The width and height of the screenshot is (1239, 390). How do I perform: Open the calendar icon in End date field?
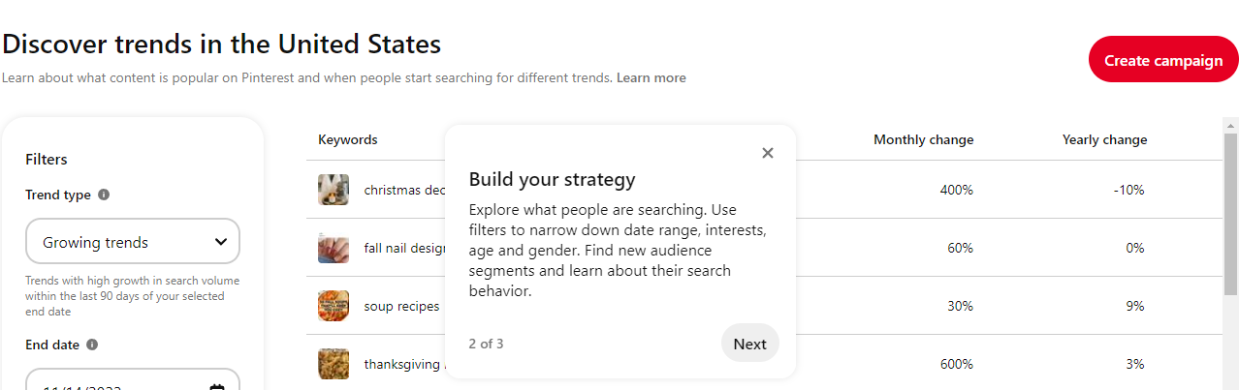217,386
